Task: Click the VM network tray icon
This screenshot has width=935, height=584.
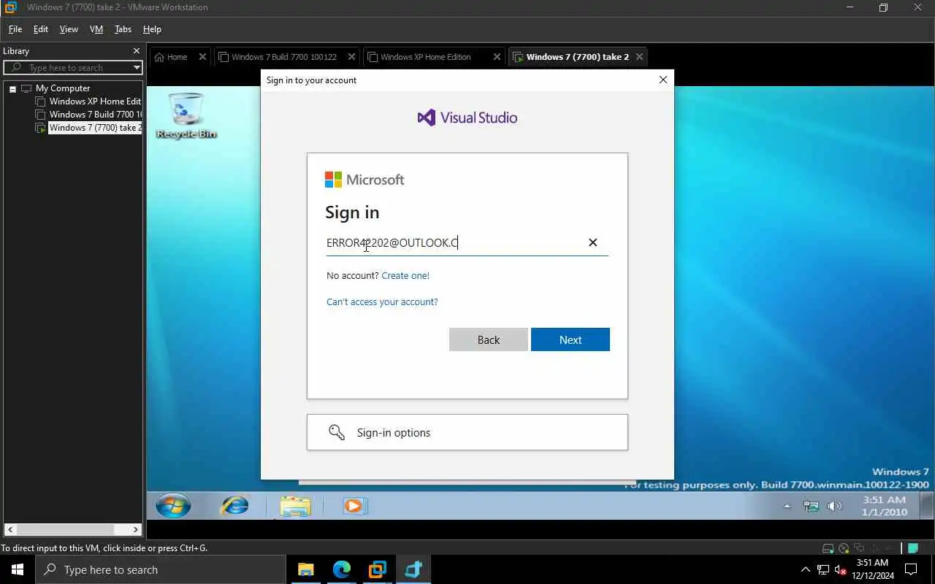Action: pos(811,506)
